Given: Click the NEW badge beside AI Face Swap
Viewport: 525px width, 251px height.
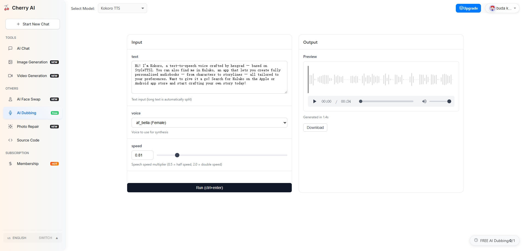Looking at the screenshot, I should pos(54,99).
